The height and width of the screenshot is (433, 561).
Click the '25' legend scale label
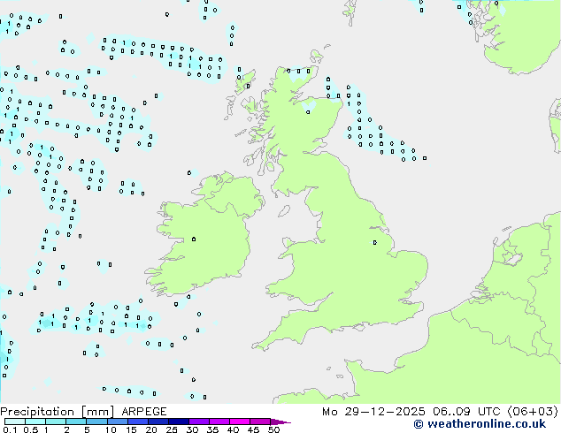[172, 429]
